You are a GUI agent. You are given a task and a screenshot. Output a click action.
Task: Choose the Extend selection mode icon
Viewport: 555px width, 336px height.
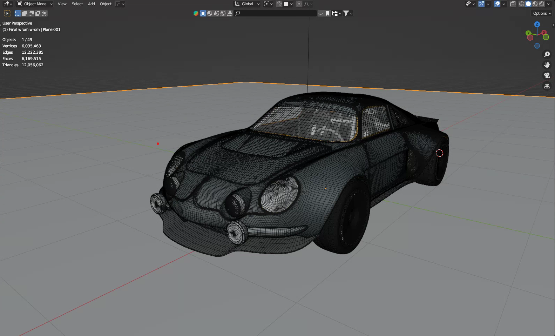25,13
